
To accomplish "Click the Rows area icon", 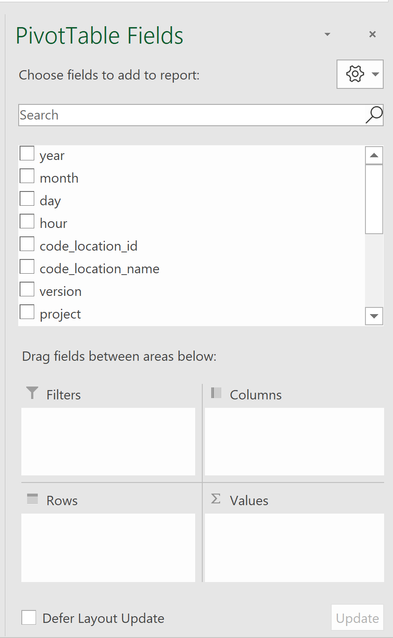I will click(32, 498).
